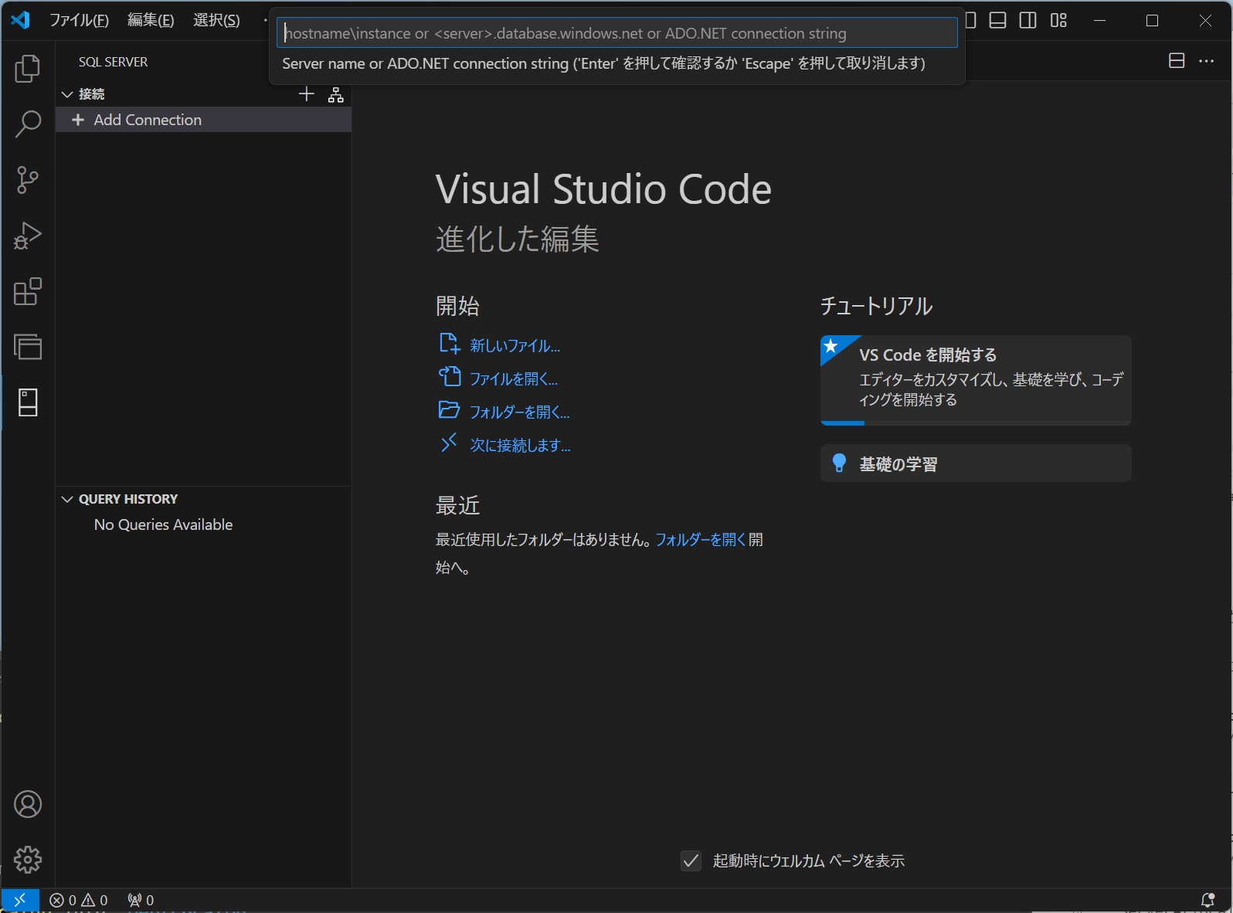Open the Accounts icon in activity bar
The height and width of the screenshot is (913, 1233).
[x=28, y=804]
